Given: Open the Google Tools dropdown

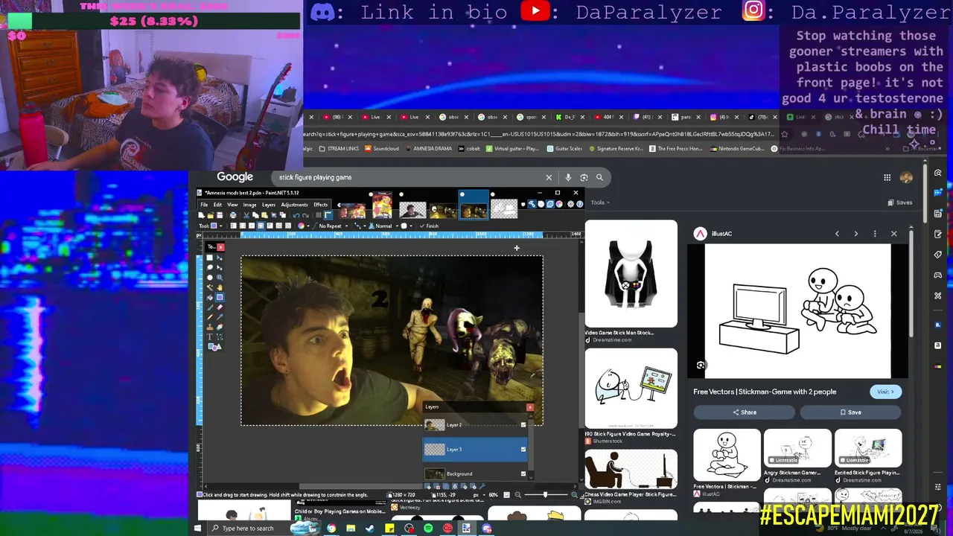Looking at the screenshot, I should click(x=600, y=202).
